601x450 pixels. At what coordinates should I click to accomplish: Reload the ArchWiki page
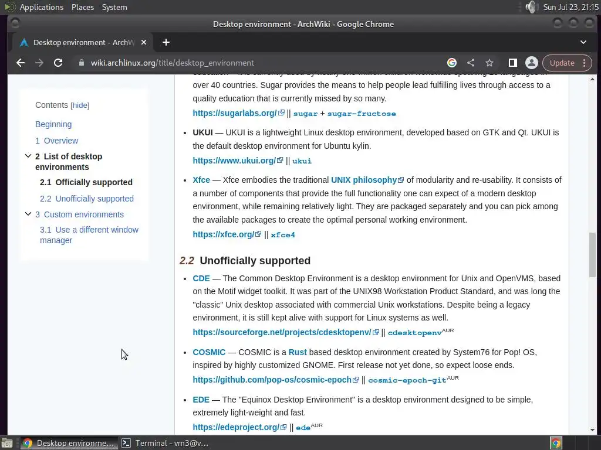[58, 63]
